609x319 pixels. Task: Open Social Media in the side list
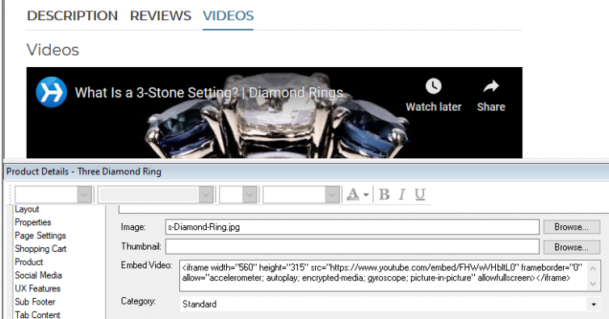[39, 275]
